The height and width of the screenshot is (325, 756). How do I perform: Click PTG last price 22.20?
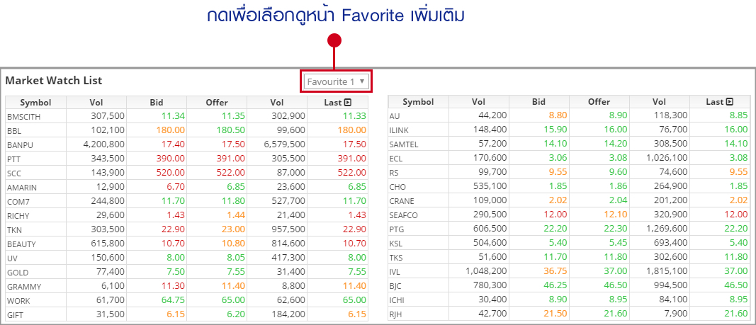pyautogui.click(x=733, y=229)
